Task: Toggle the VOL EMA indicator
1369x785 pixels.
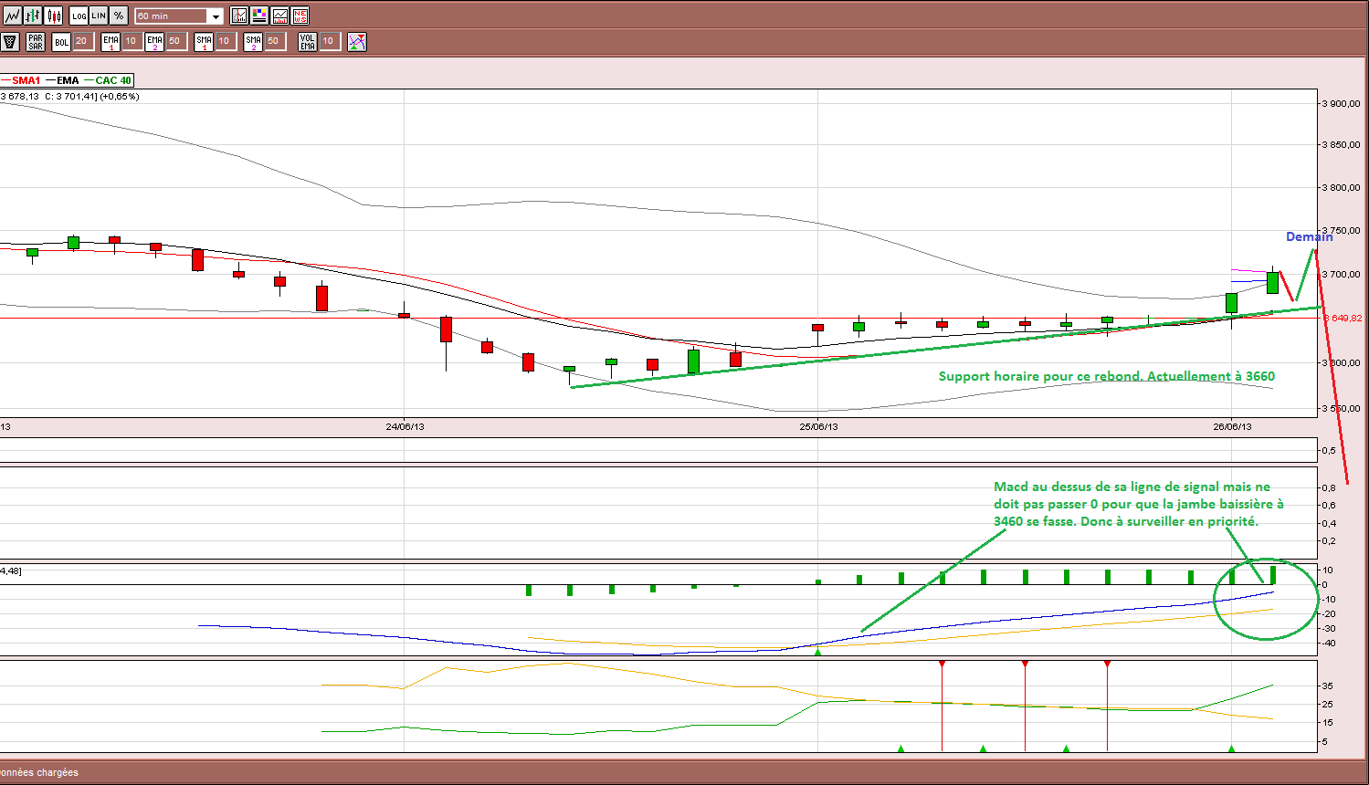Action: (308, 42)
